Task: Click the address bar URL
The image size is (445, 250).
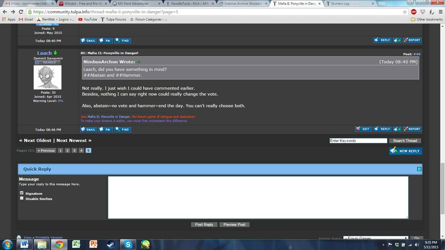Action: tap(105, 12)
